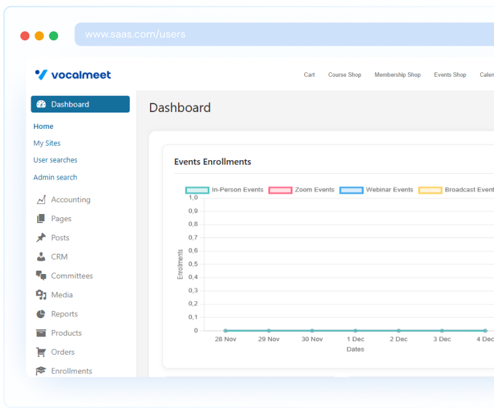Click the Committees chat bubbles icon
Viewport: 494px width, 408px height.
(41, 276)
